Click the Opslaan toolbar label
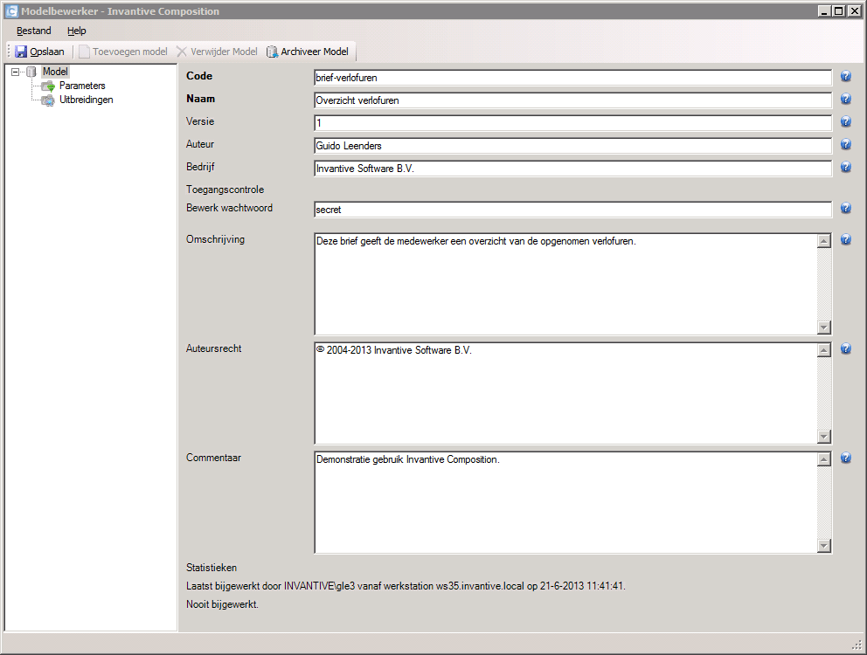Image resolution: width=867 pixels, height=655 pixels. (47, 52)
